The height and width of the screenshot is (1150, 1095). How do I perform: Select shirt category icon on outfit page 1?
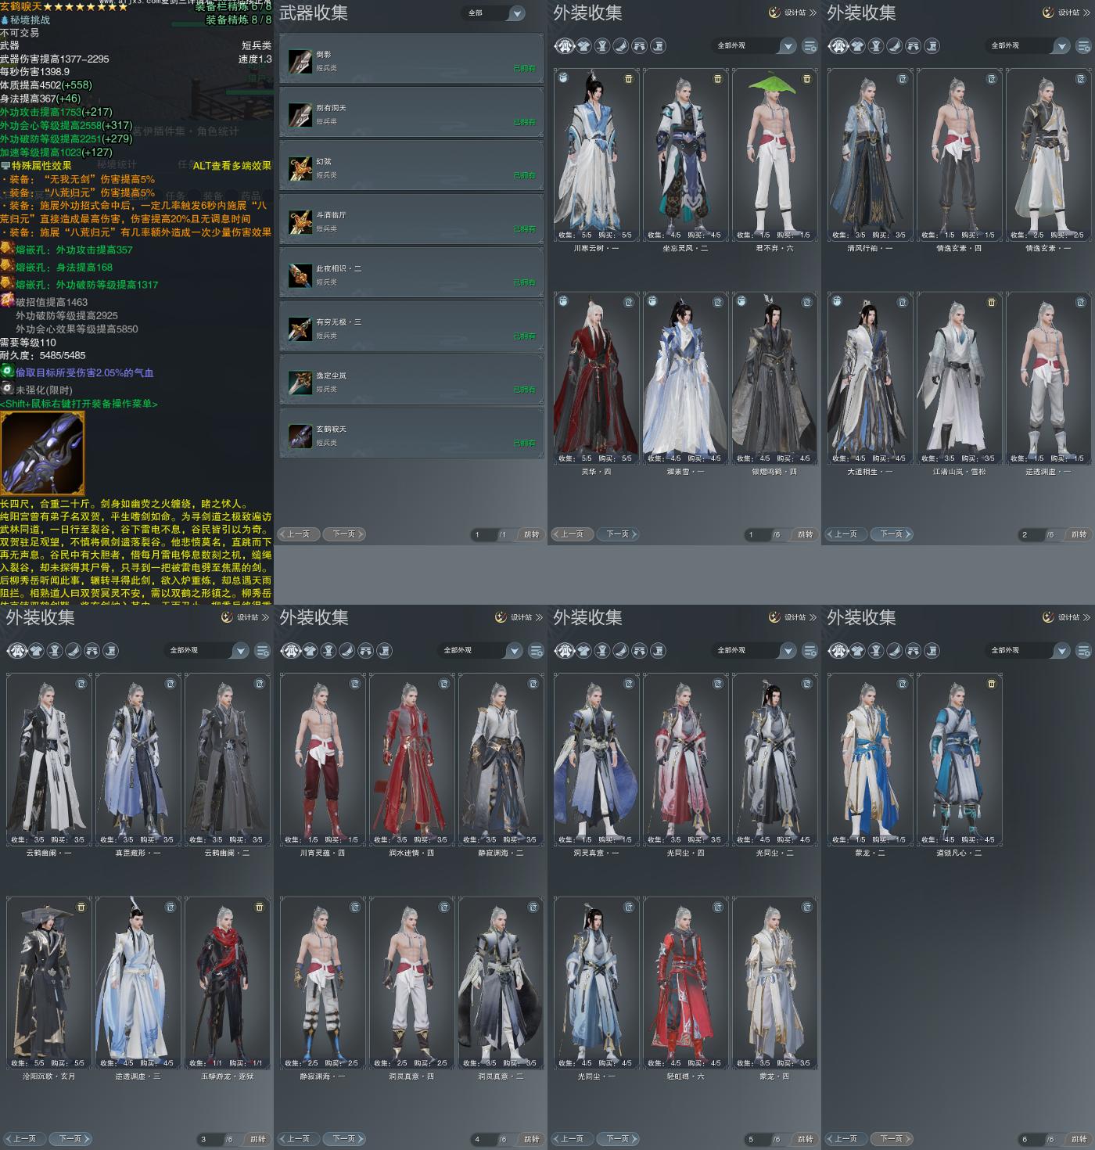[583, 46]
